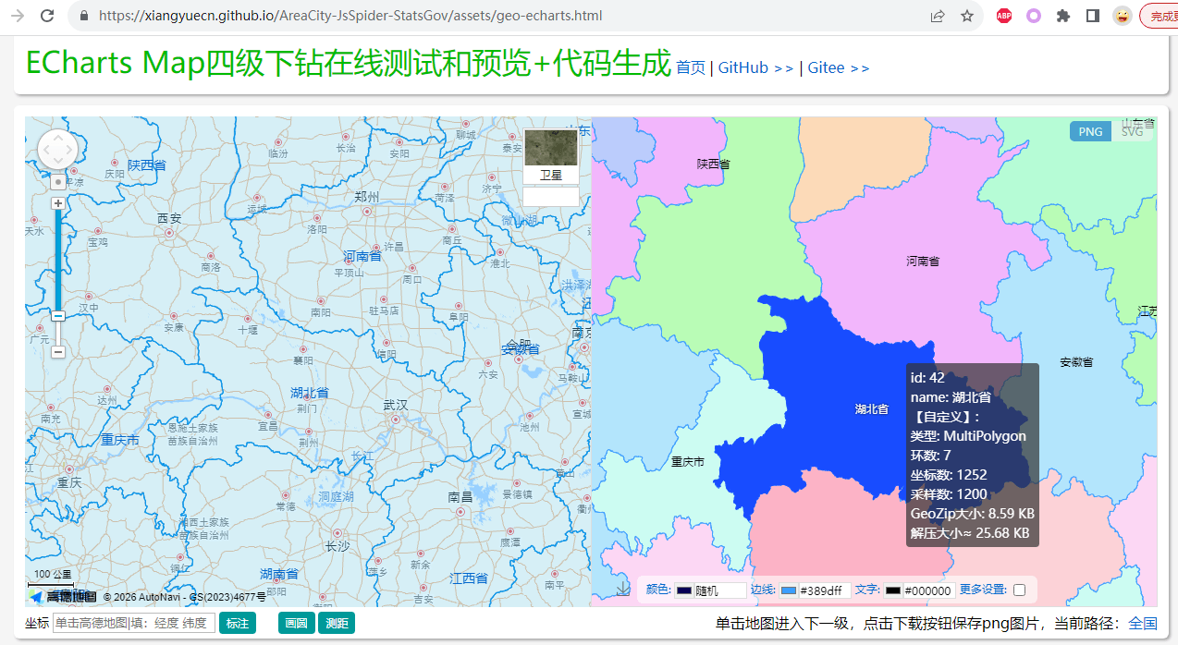Select 陕西省 on the ECharts map
Viewport: 1178px width, 645px height.
click(x=713, y=164)
